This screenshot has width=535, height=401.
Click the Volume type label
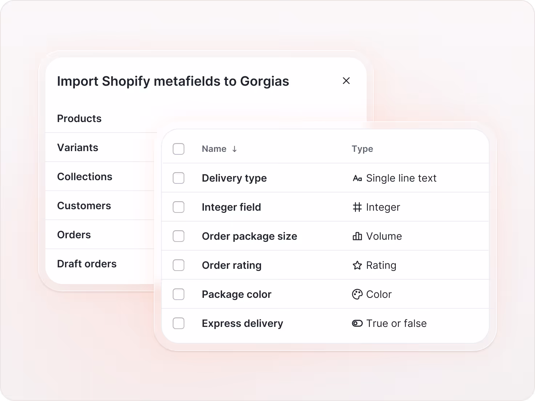click(384, 236)
